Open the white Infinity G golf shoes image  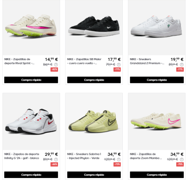click(31, 121)
